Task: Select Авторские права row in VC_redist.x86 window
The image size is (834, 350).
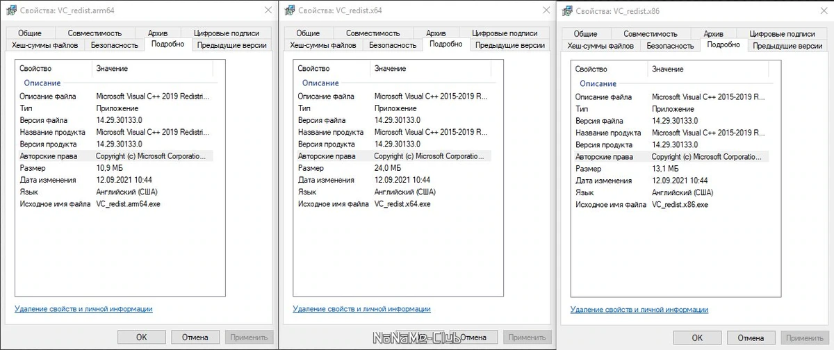Action: 671,156
